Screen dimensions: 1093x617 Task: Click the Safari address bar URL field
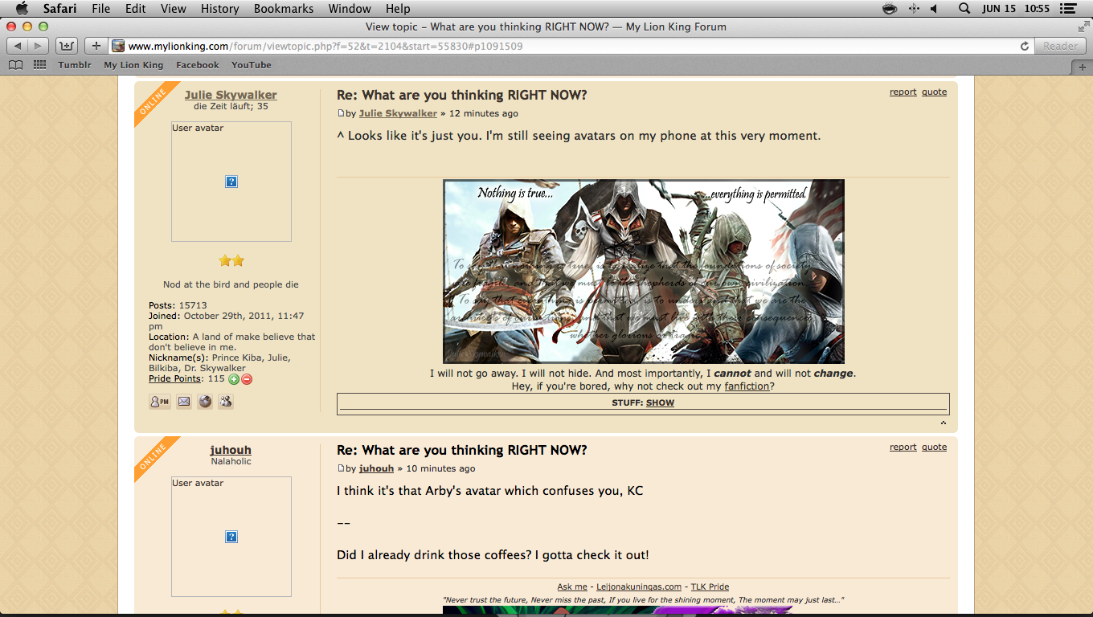click(563, 47)
